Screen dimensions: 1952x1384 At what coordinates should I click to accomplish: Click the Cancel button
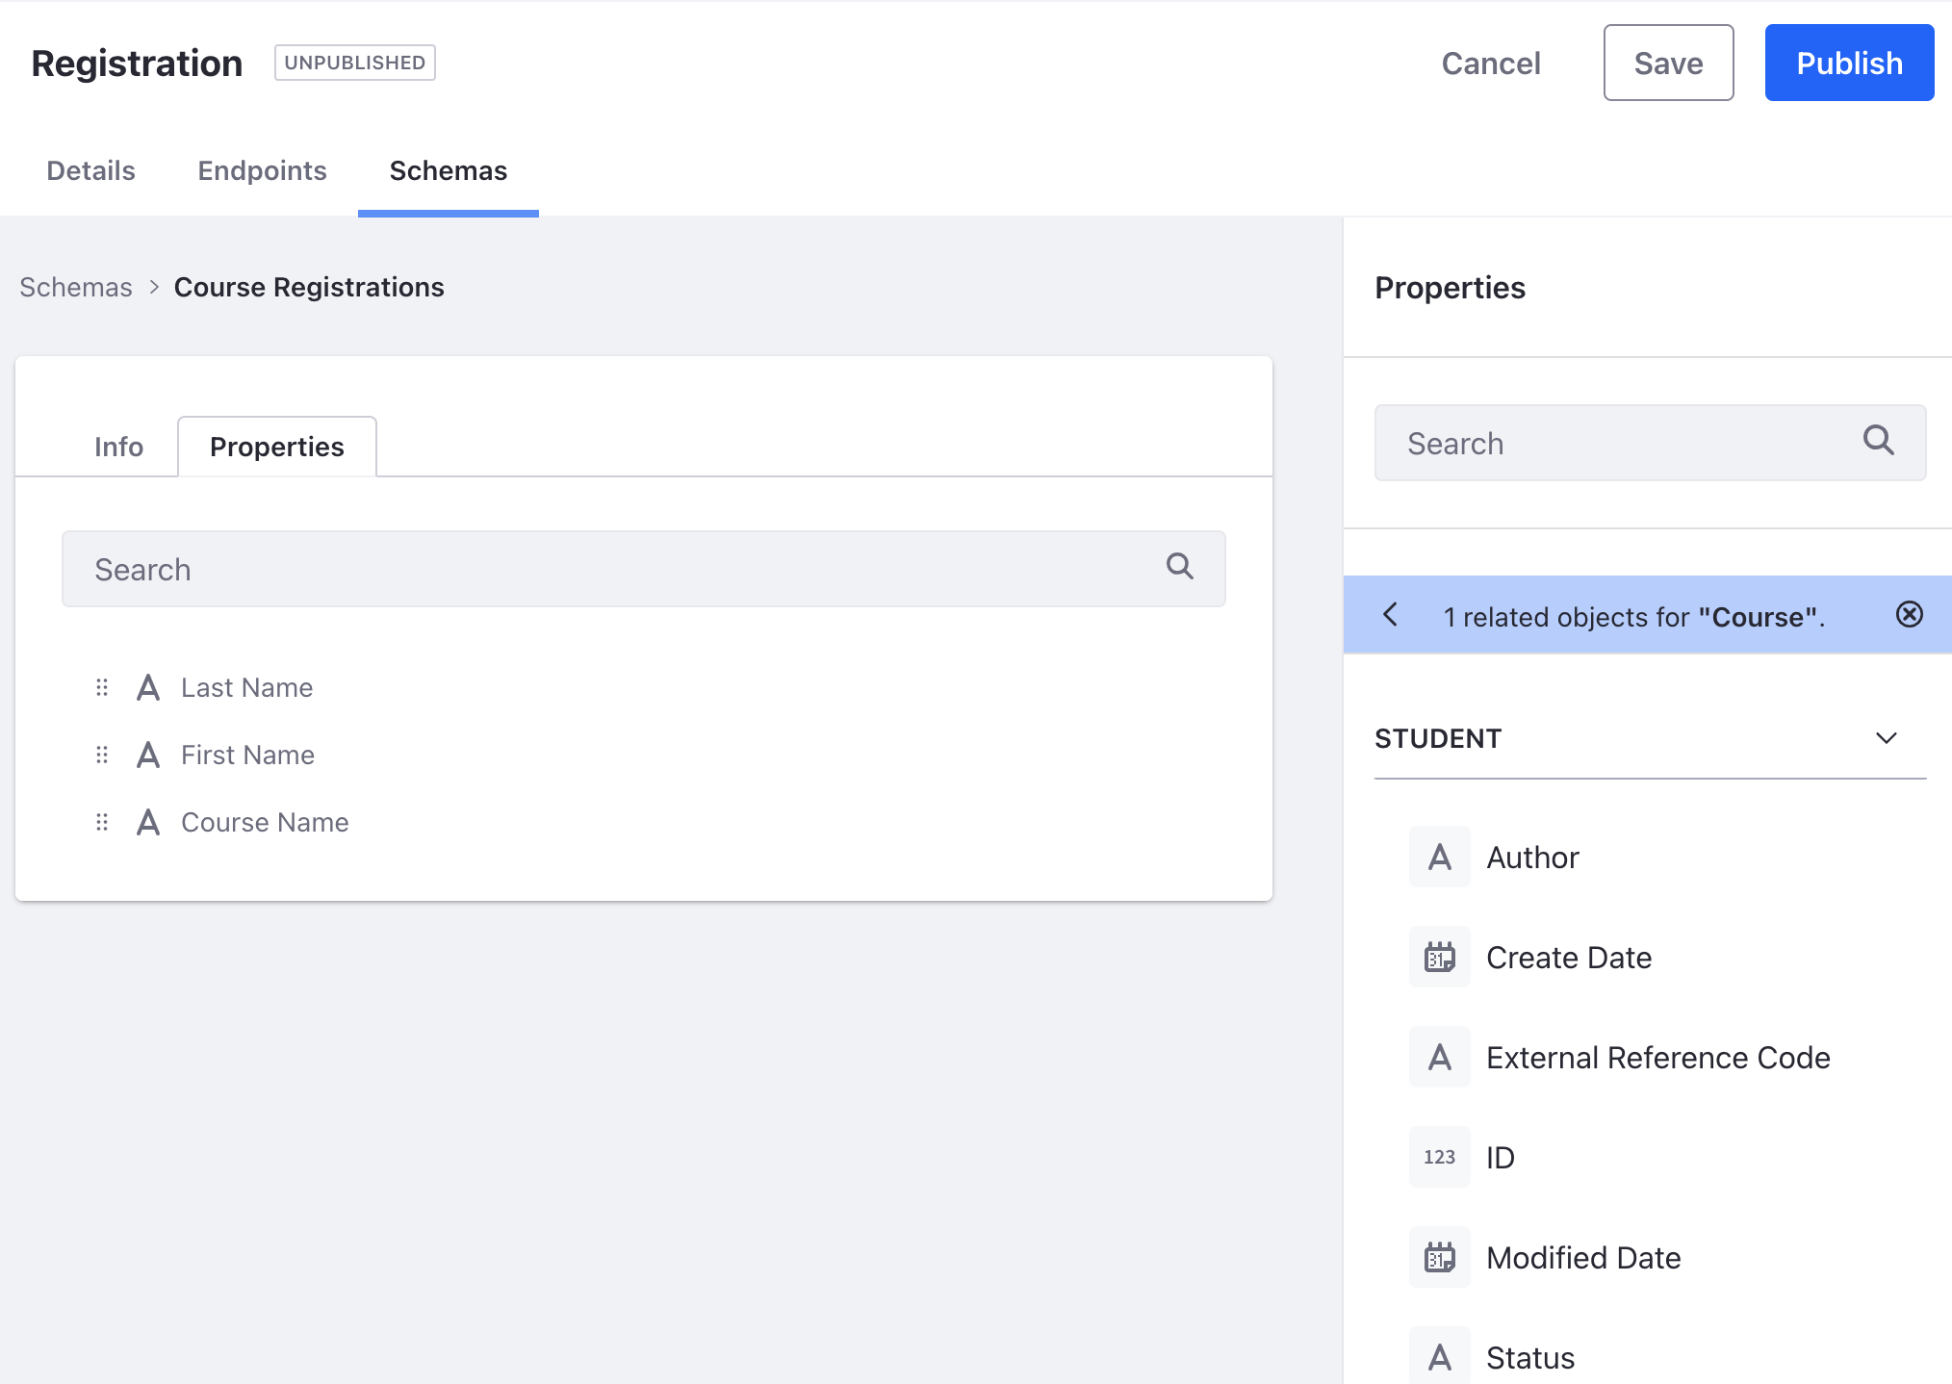click(x=1491, y=63)
